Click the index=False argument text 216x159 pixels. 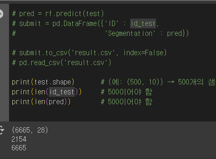coord(145,53)
